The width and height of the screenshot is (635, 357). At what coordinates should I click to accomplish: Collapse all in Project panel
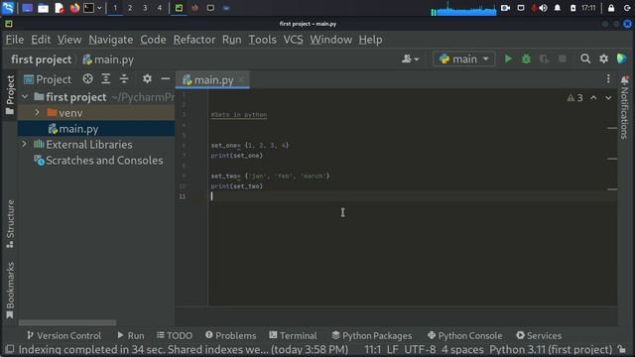click(124, 79)
